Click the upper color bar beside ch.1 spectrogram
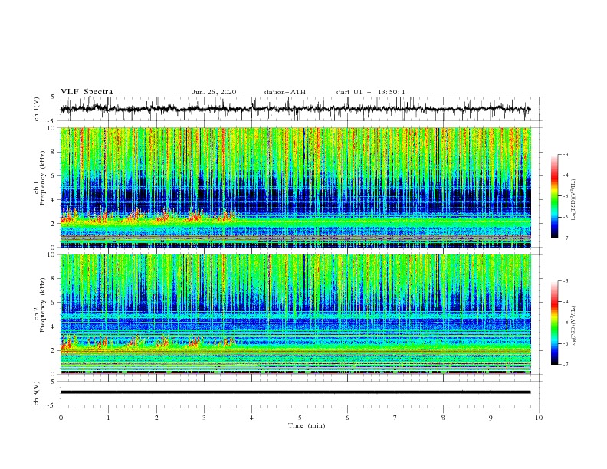 point(554,196)
